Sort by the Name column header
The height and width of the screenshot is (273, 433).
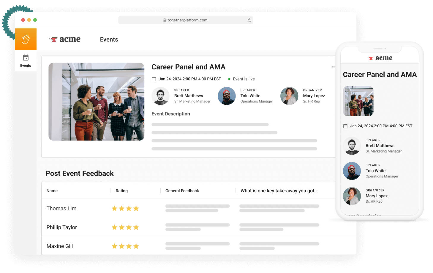point(52,191)
